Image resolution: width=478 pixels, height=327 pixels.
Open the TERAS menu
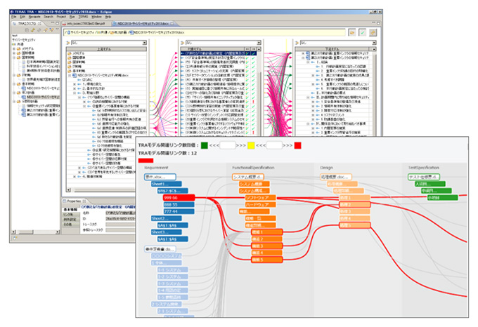(x=83, y=17)
